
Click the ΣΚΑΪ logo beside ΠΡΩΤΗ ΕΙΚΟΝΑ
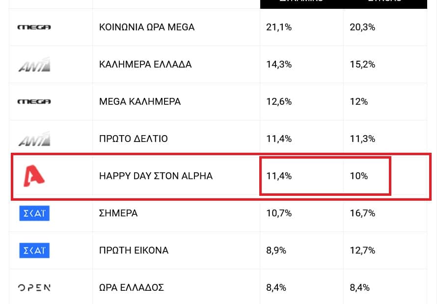(x=34, y=250)
